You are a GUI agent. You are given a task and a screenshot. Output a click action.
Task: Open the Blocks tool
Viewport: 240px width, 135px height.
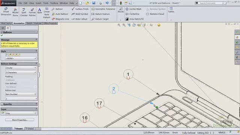pyautogui.click(x=121, y=10)
